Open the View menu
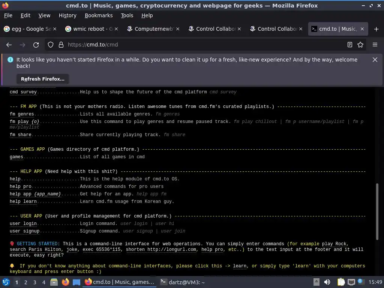The image size is (384, 288). [44, 15]
